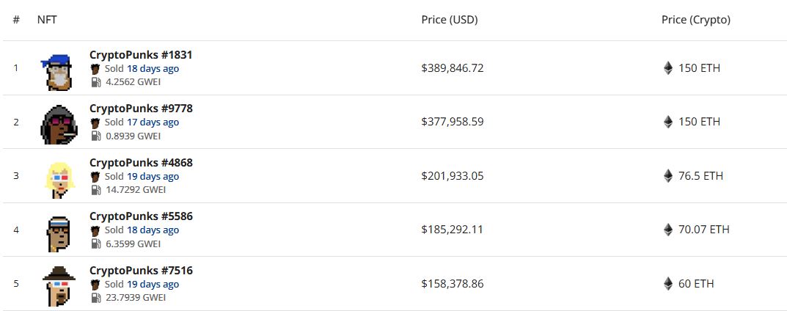Sort by the Price (Crypto) column header

(x=695, y=20)
